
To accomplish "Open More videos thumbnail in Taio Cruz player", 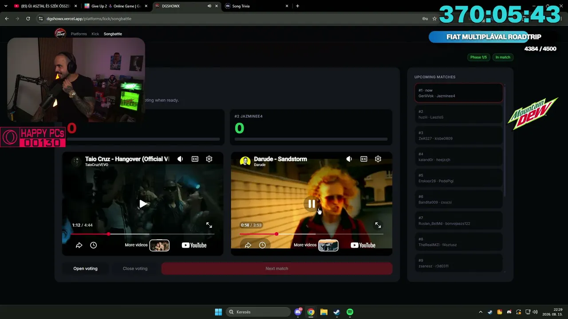I will pyautogui.click(x=159, y=245).
